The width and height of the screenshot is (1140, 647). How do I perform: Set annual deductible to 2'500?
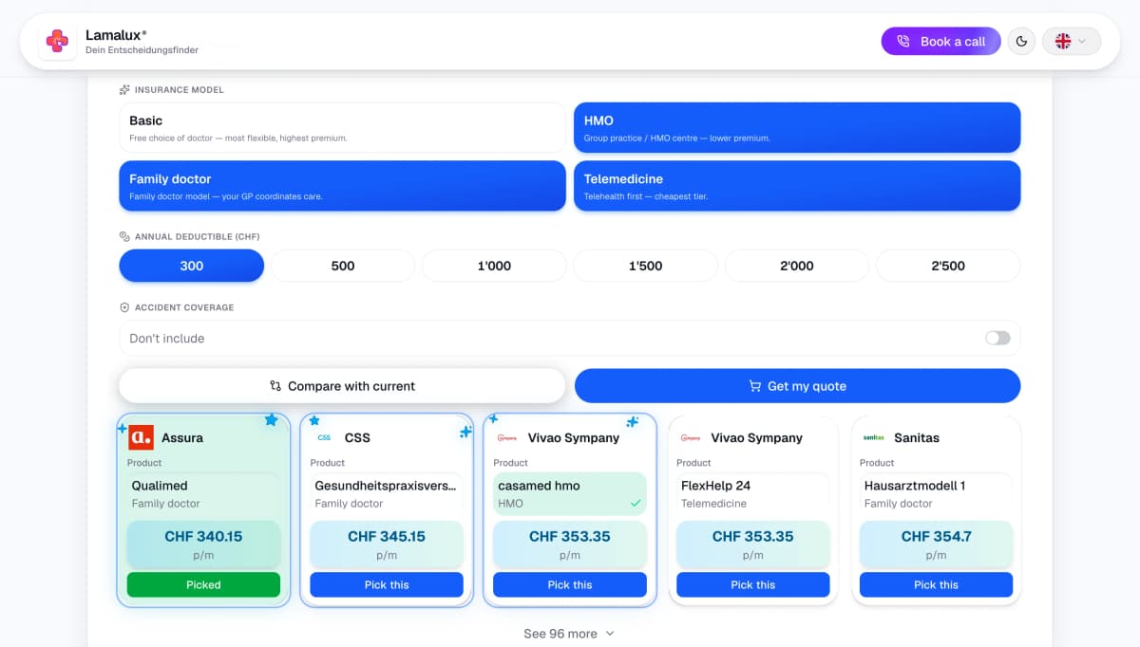tap(948, 266)
